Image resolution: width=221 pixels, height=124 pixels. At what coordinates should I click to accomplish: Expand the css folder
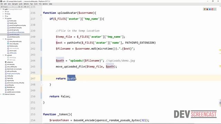[3, 11]
